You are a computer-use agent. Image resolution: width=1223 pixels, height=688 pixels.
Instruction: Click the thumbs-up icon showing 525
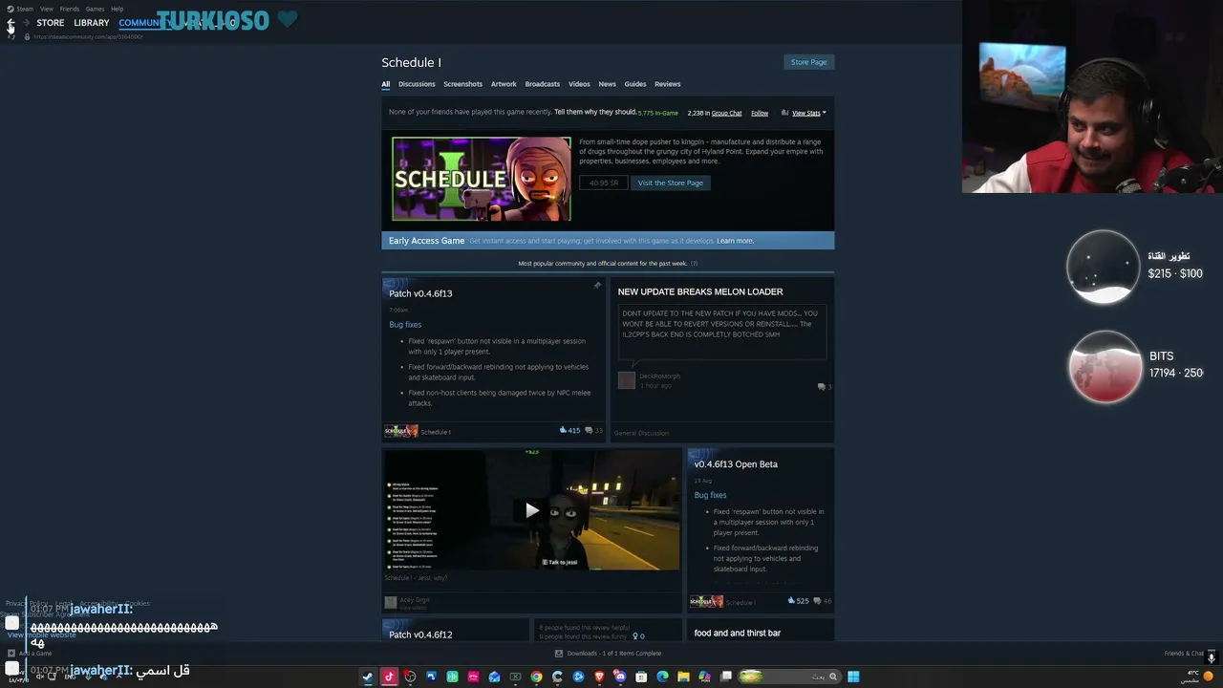point(792,601)
